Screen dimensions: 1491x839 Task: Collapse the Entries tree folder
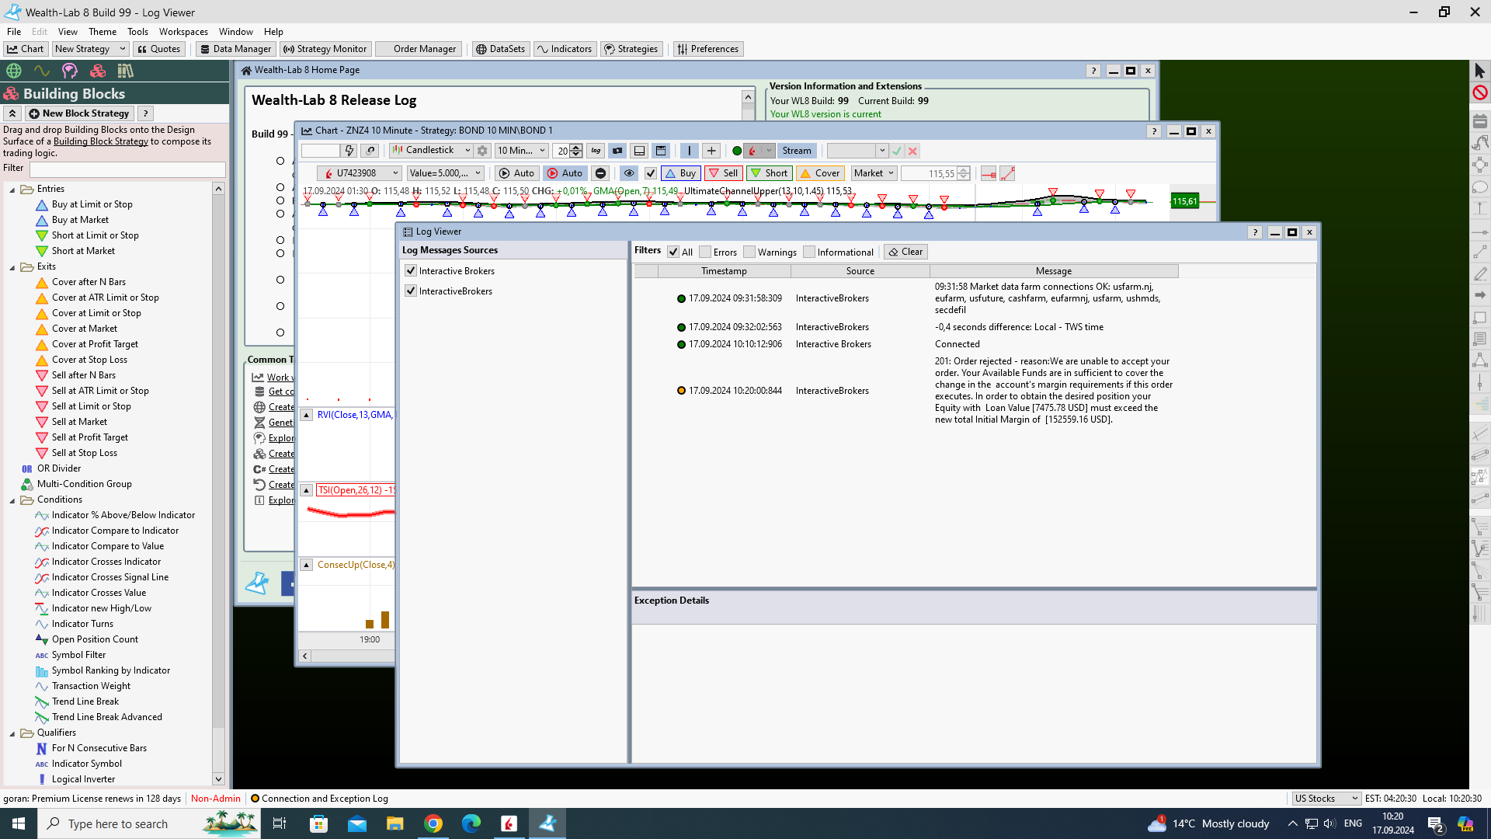(12, 190)
